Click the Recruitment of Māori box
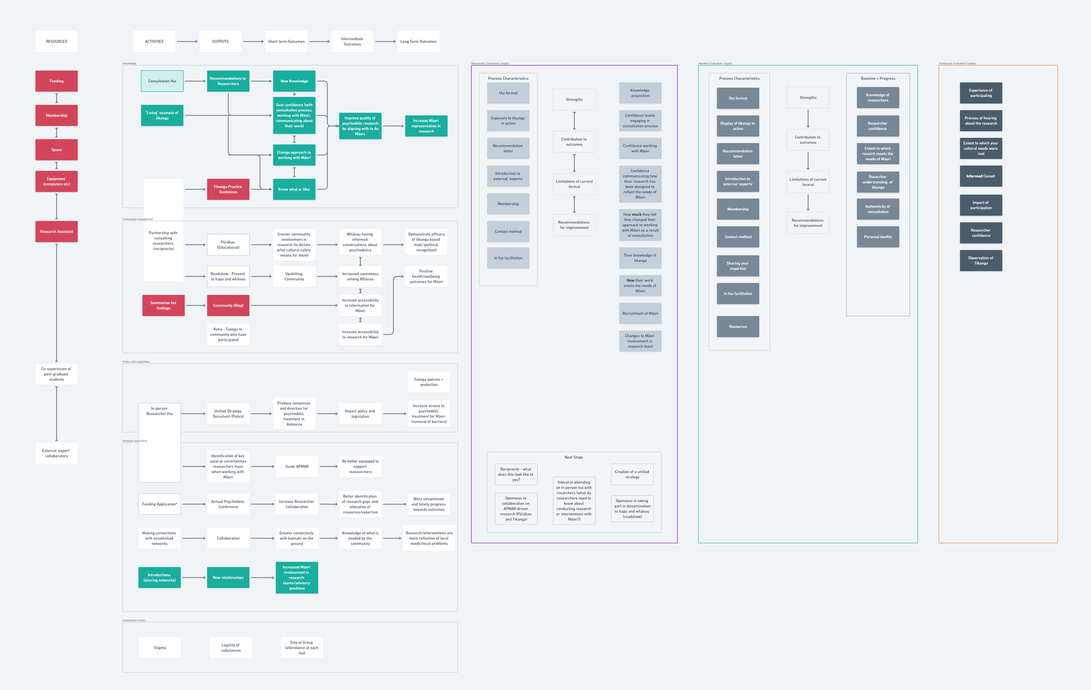The height and width of the screenshot is (690, 1091). click(x=640, y=313)
